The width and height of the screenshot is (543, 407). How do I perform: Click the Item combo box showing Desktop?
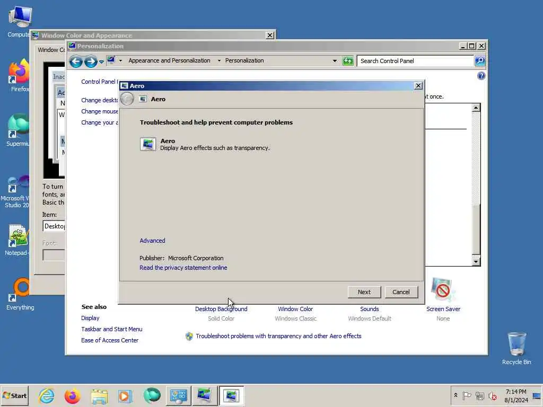(x=54, y=226)
